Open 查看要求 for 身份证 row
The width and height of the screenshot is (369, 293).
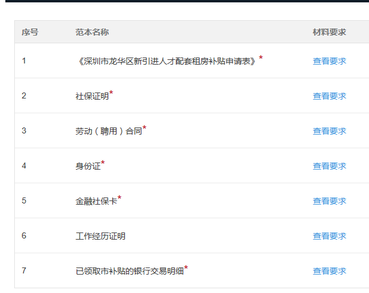coord(329,166)
